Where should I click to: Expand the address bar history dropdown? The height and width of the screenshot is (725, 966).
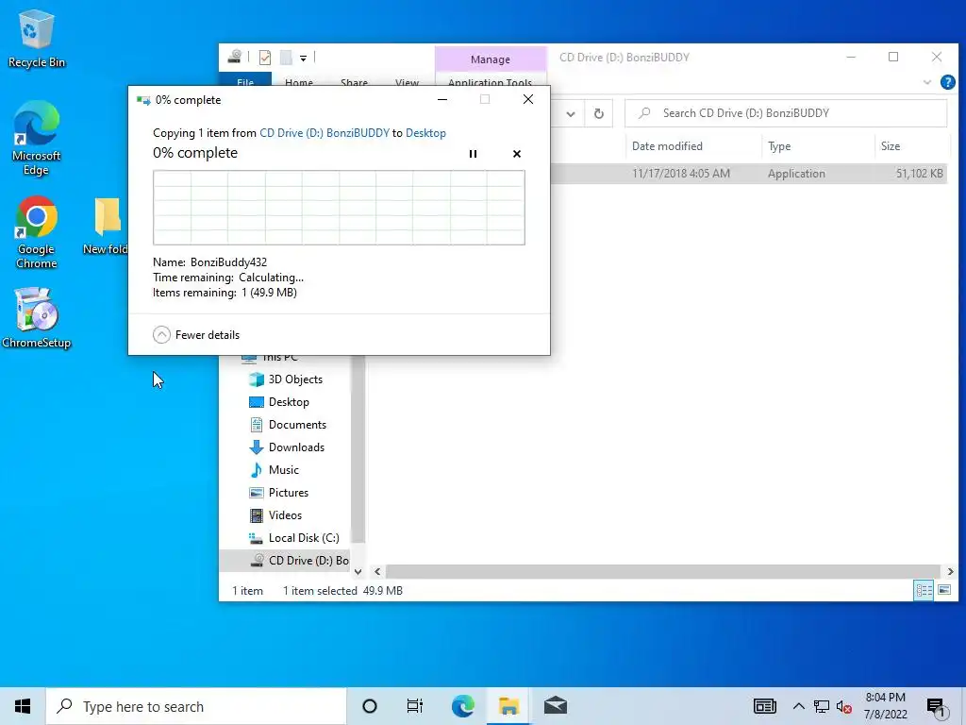571,113
